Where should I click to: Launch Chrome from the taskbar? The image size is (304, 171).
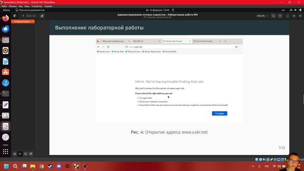[41, 166]
